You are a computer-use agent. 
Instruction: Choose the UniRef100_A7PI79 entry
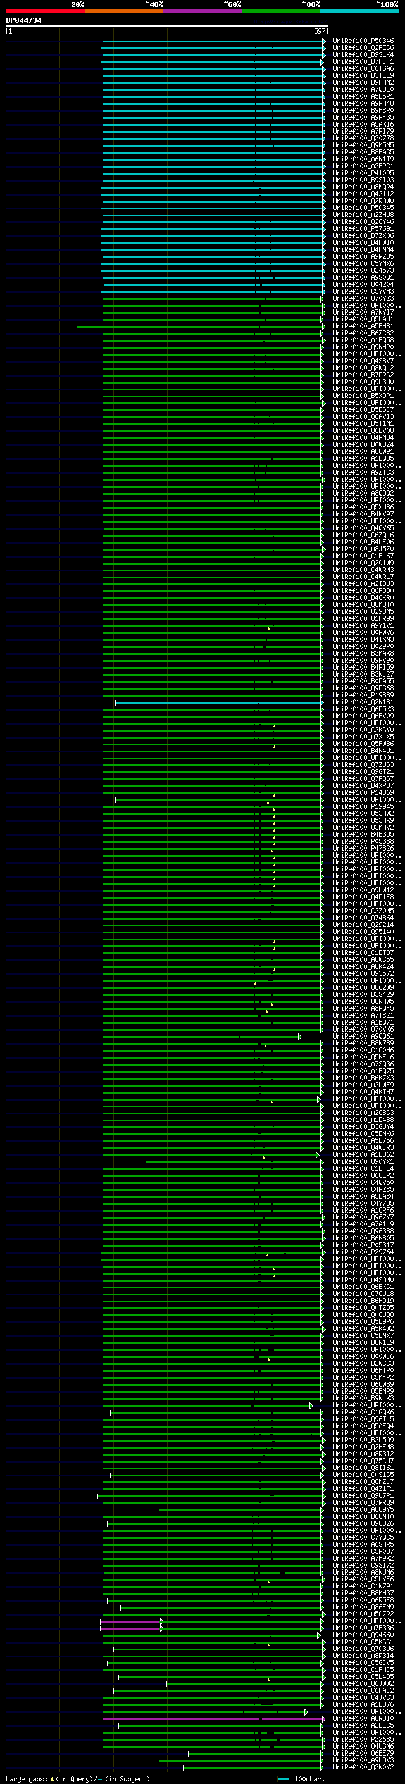pyautogui.click(x=363, y=131)
